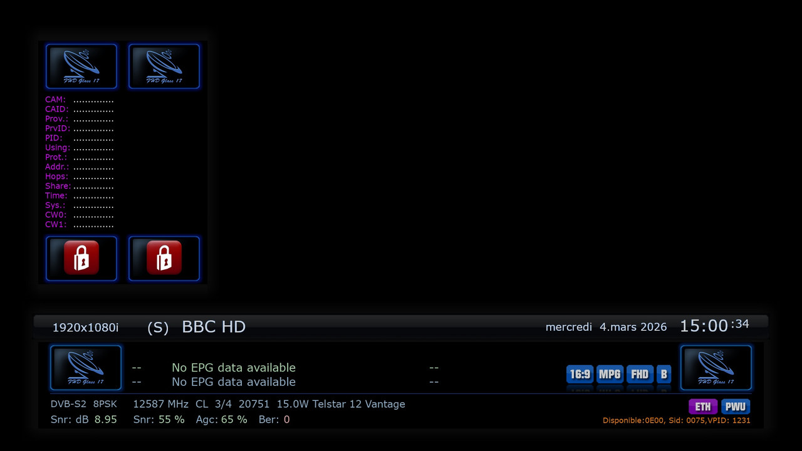This screenshot has height=451, width=802.
Task: Click the MPG codec badge
Action: (610, 375)
